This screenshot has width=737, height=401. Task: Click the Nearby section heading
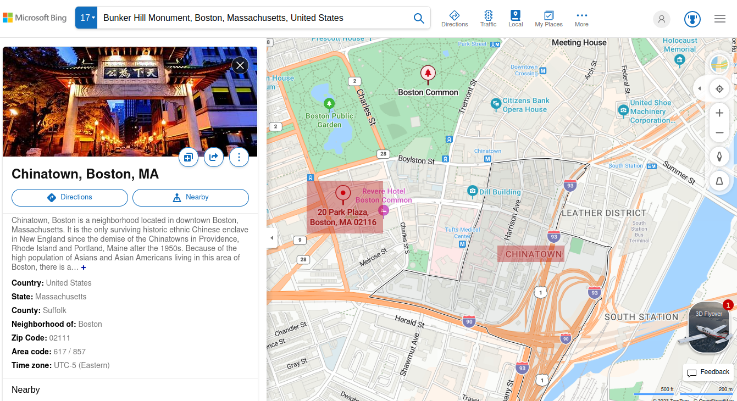[x=26, y=389]
